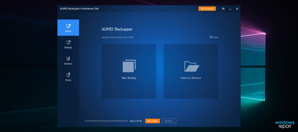298x132 pixels.
Task: Click the New Backup label
Action: click(x=129, y=78)
